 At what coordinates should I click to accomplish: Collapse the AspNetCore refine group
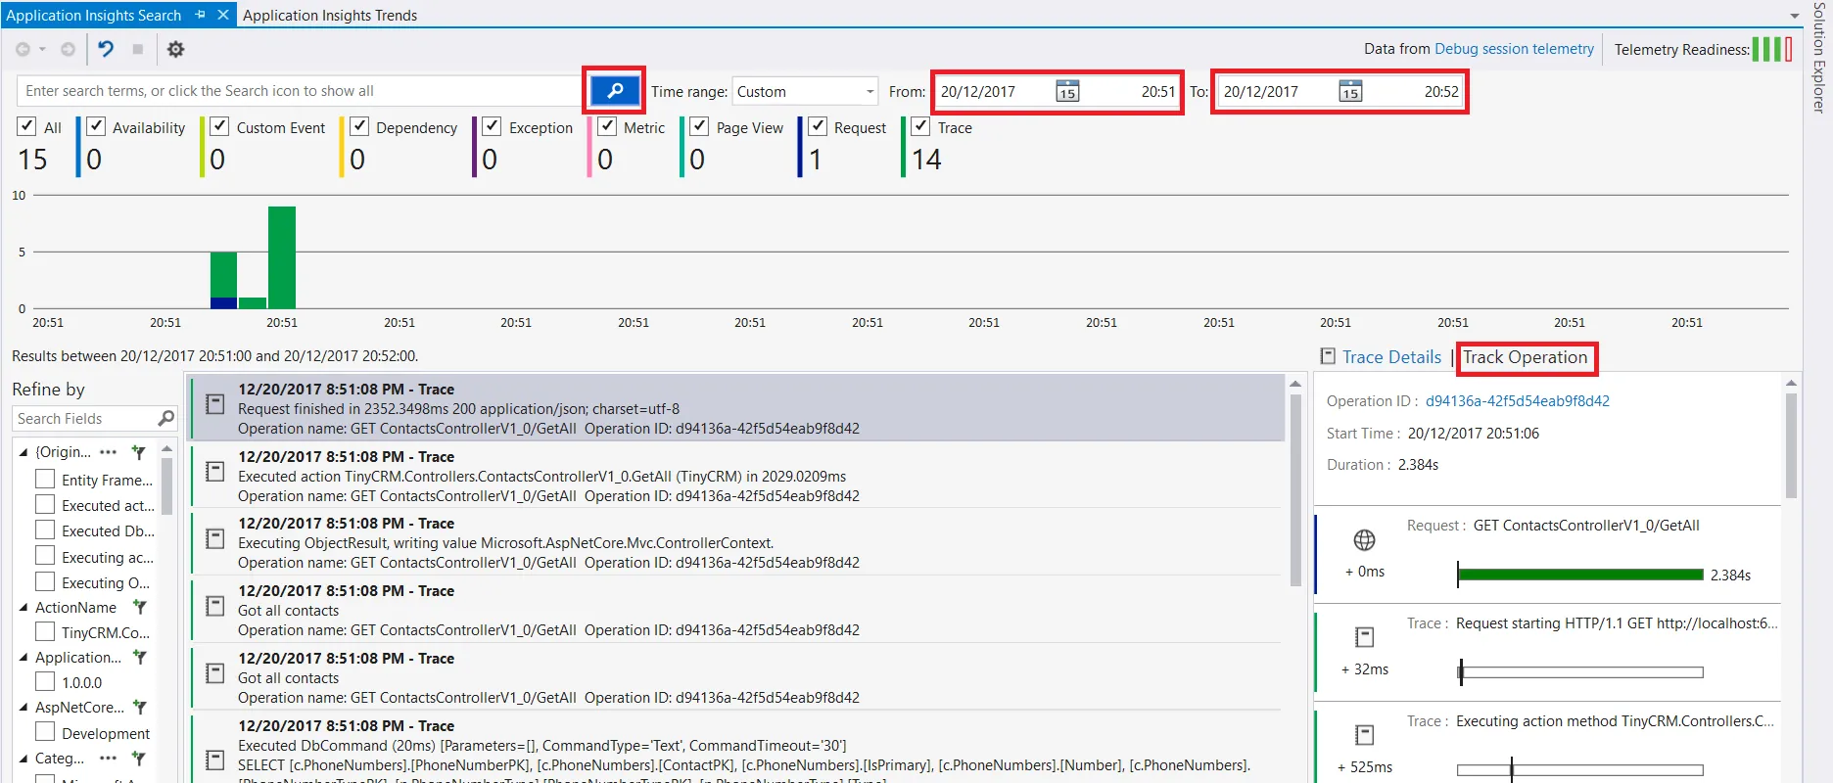(23, 707)
